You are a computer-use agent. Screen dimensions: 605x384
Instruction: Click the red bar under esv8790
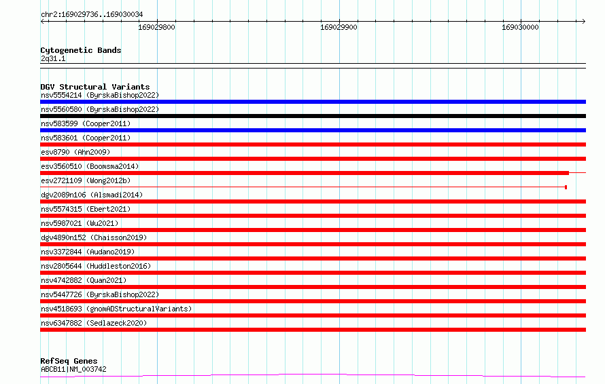[x=313, y=159]
